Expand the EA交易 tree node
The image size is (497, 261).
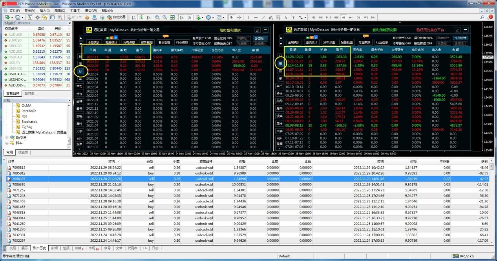pyautogui.click(x=7, y=138)
